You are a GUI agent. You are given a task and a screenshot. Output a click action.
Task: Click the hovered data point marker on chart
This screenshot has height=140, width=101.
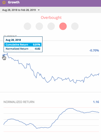pyautogui.click(x=3, y=55)
